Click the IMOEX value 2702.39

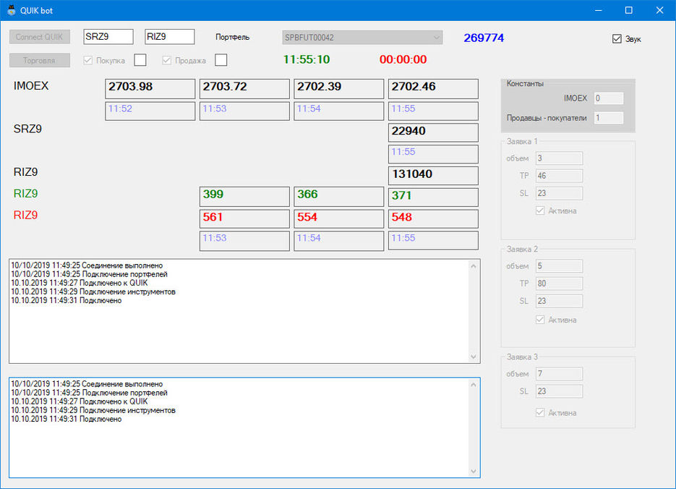point(339,89)
